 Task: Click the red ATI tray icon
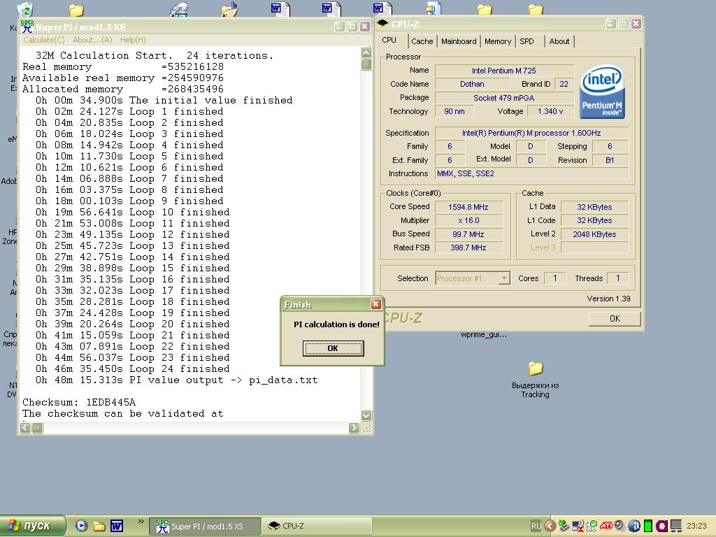(606, 526)
